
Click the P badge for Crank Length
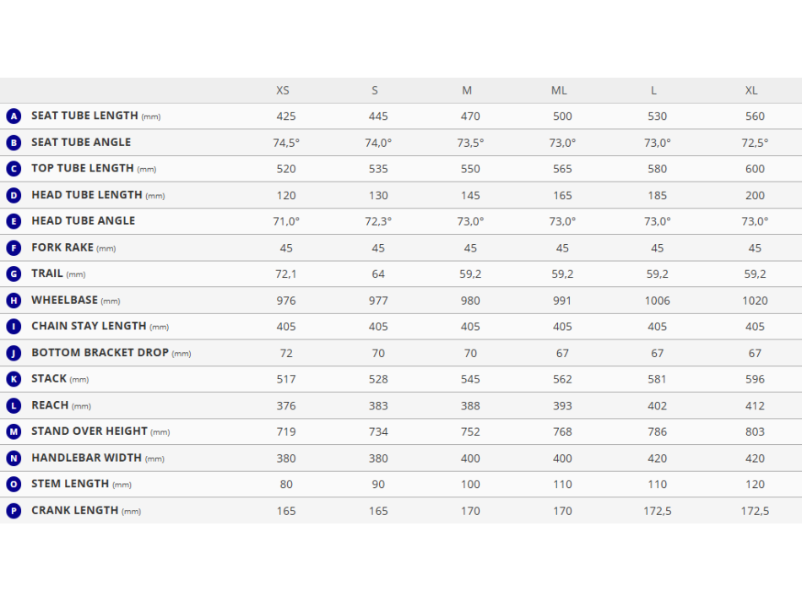point(14,511)
